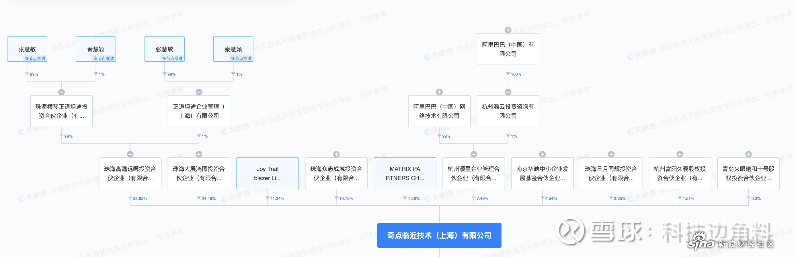
Task: Select 杭州瀚云投资咨询有限公司 node
Action: point(508,111)
